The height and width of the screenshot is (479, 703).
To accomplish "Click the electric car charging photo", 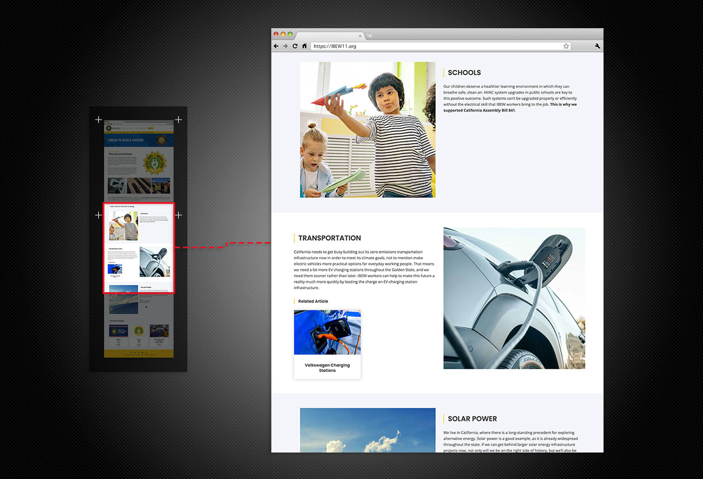I will point(514,298).
